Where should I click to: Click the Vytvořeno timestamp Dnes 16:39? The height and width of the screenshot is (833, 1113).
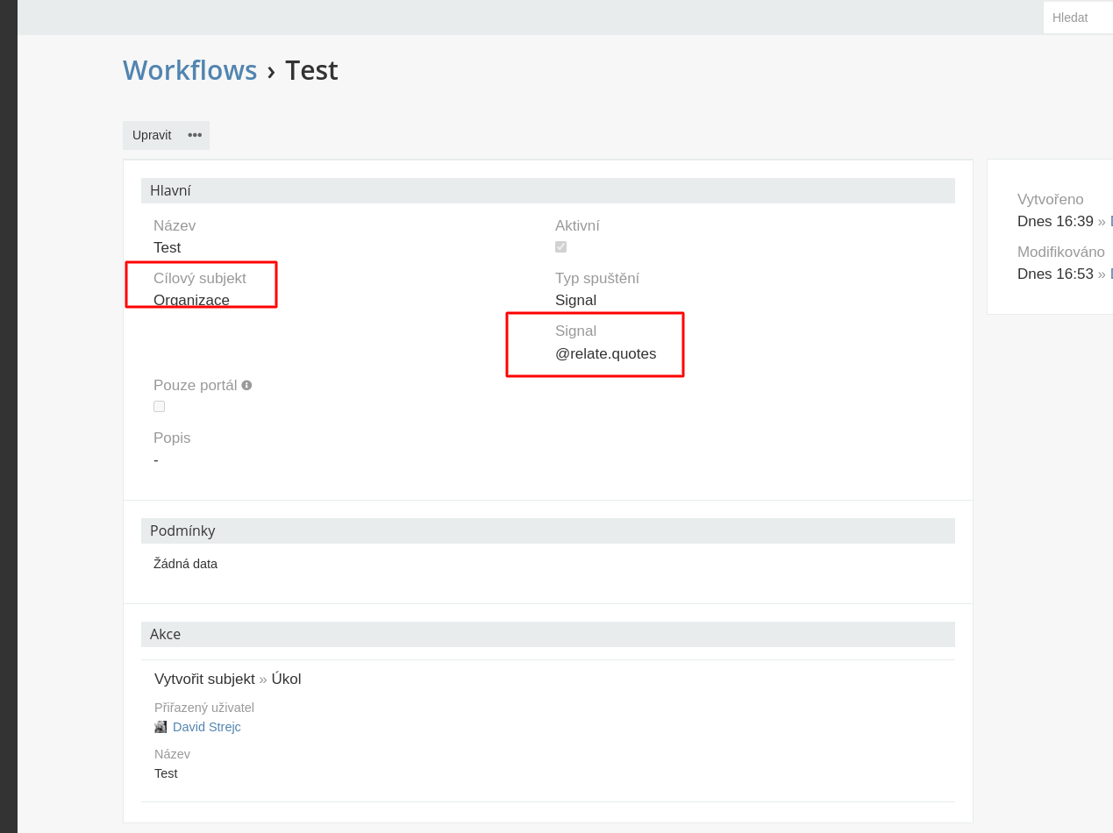pyautogui.click(x=1055, y=222)
